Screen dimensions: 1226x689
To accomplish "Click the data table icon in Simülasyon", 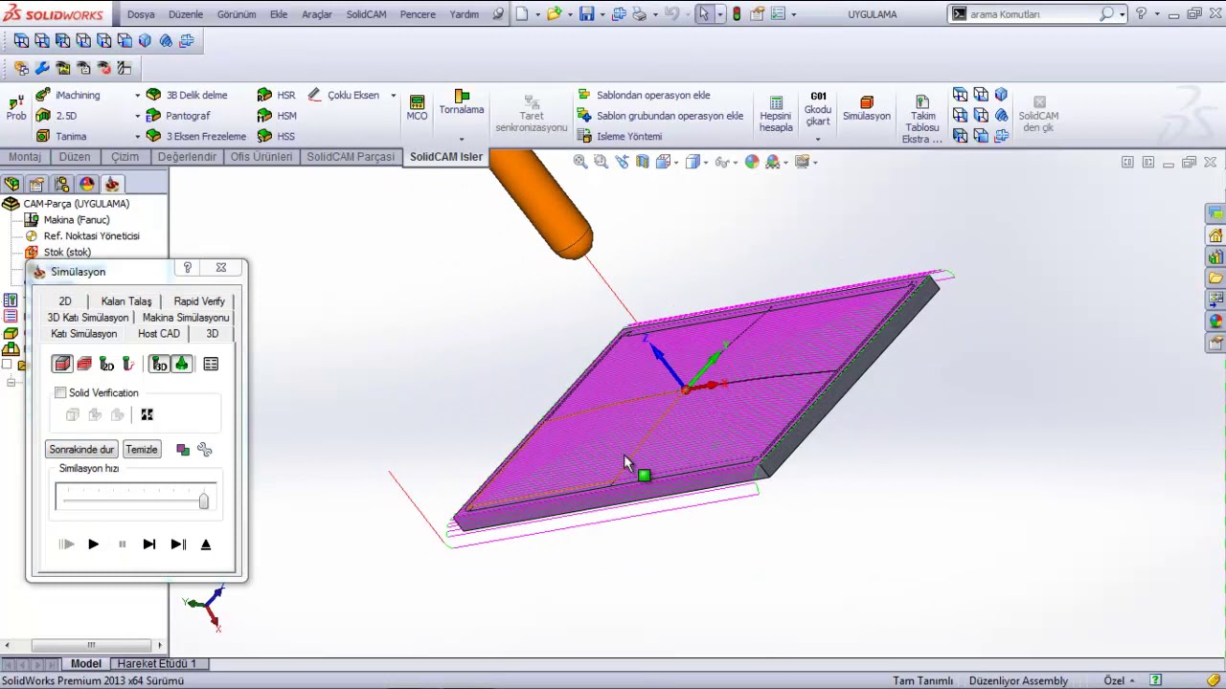I will pyautogui.click(x=211, y=365).
